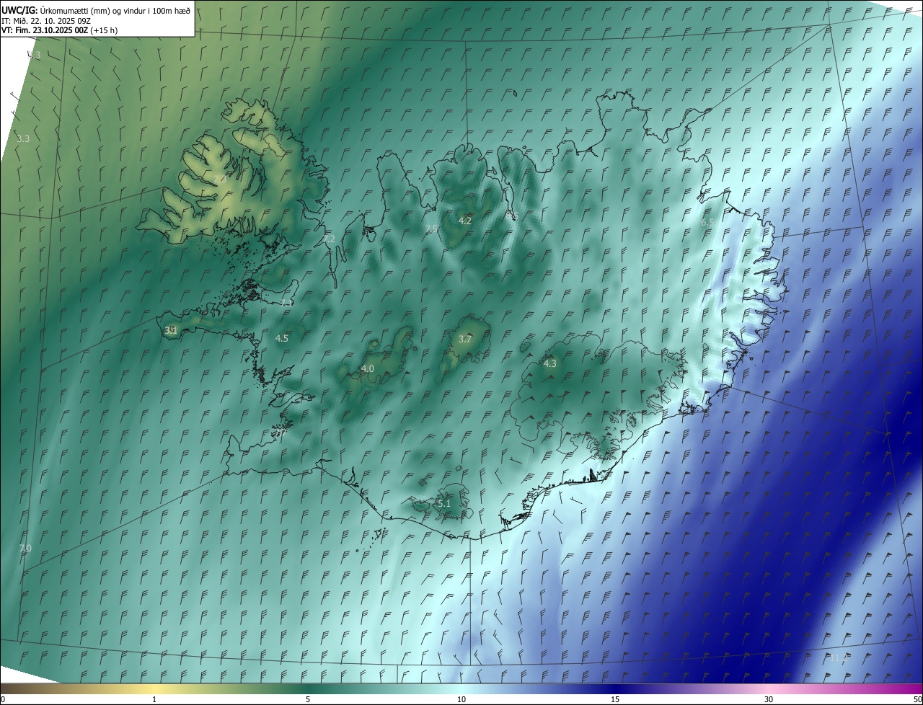Click the 4.5 value label on the map
Screen dimensions: 923x705
tap(282, 338)
